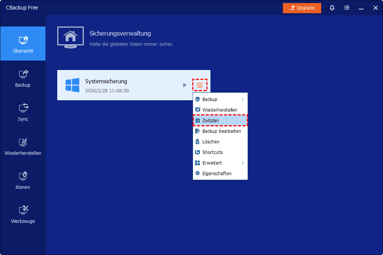Expand the Backup submenu arrow

click(x=243, y=100)
